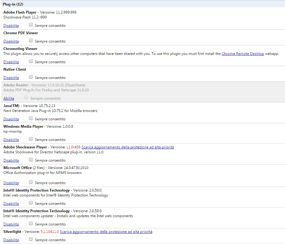Screen dimensions: 285x244
Task: Disable the Adobe Flash Player plug-in
Action: tap(11, 26)
